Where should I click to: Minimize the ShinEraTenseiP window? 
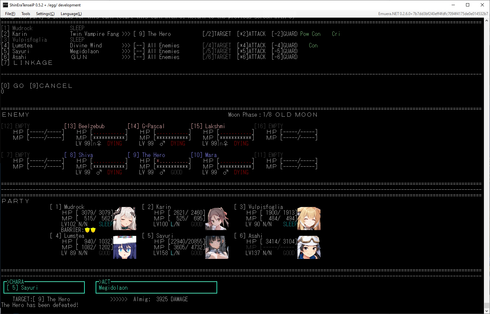453,5
